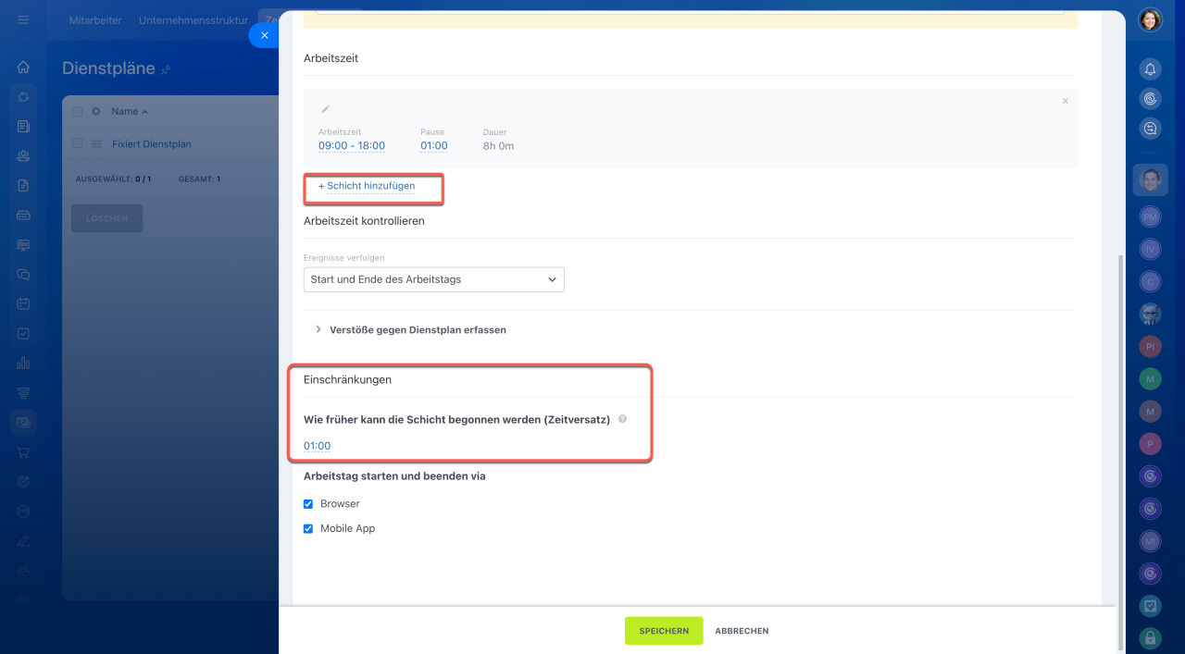Click the 09:00 - 18:00 working time value
Viewport: 1185px width, 654px height.
352,146
